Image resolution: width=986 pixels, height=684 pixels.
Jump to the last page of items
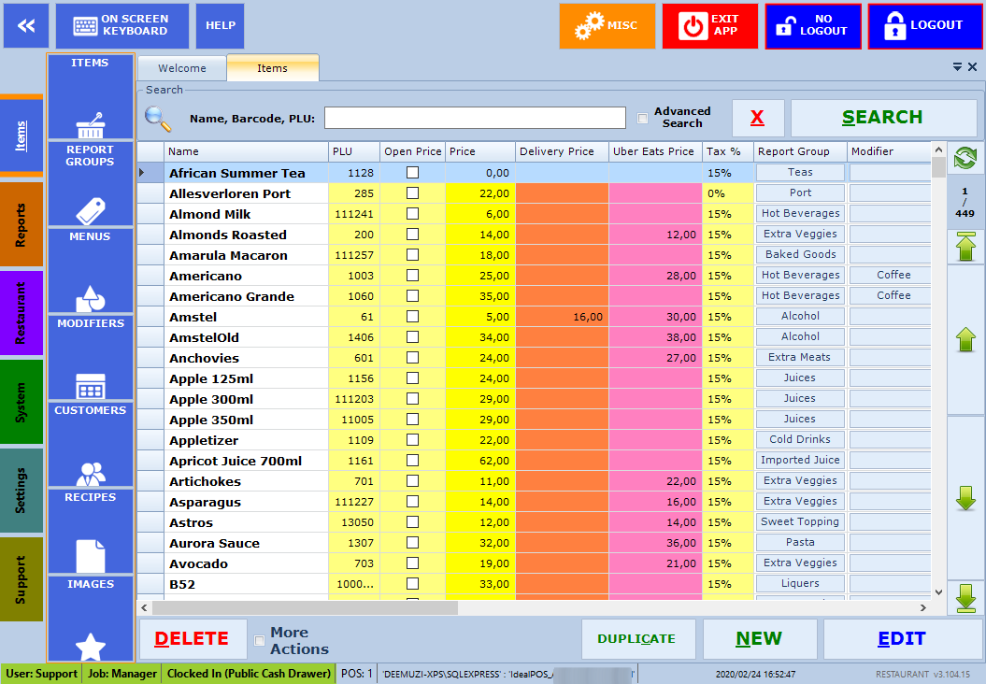point(965,596)
